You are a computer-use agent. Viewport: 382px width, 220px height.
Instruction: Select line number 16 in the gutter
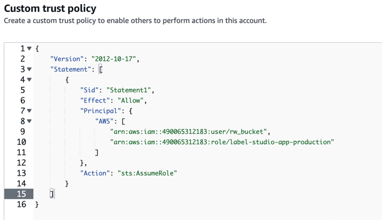pyautogui.click(x=22, y=204)
